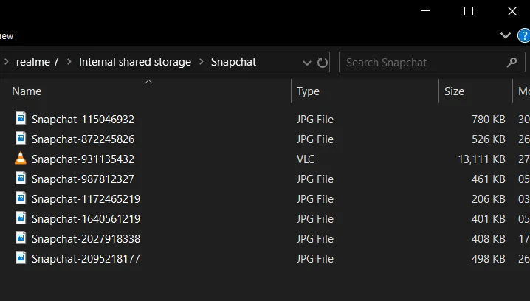530x301 pixels.
Task: Click the magnifier search icon
Action: click(x=512, y=62)
